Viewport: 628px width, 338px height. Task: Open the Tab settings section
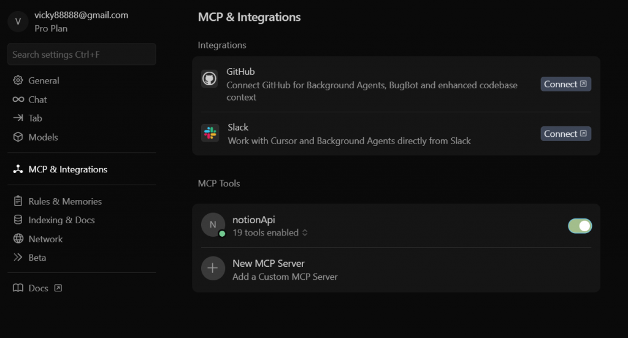pos(35,118)
